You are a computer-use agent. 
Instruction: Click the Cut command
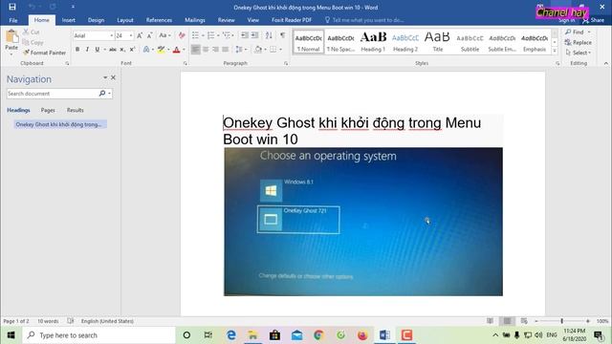pos(31,32)
